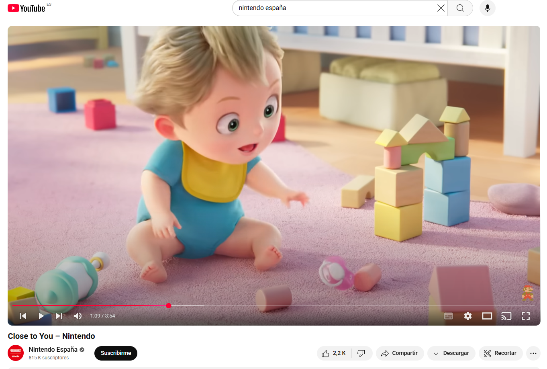Viewport: 547px width, 369px height.
Task: Mute the video volume
Action: pyautogui.click(x=78, y=316)
